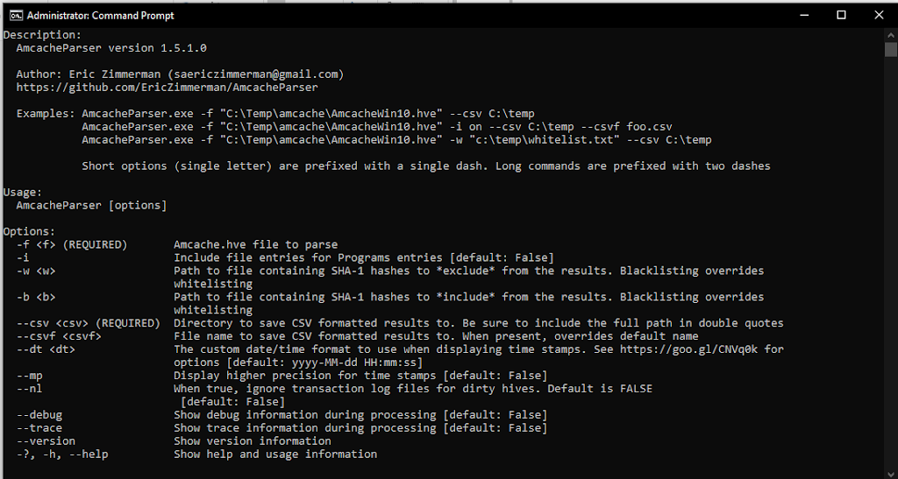Click the "AmcacheParser version 1.5.1.0" line
The width and height of the screenshot is (898, 479).
(x=111, y=48)
